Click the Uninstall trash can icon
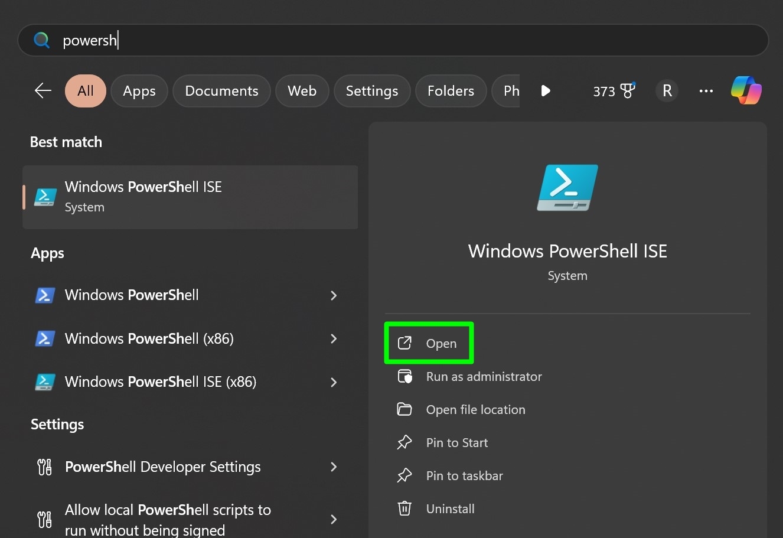Viewport: 783px width, 538px height. tap(404, 508)
